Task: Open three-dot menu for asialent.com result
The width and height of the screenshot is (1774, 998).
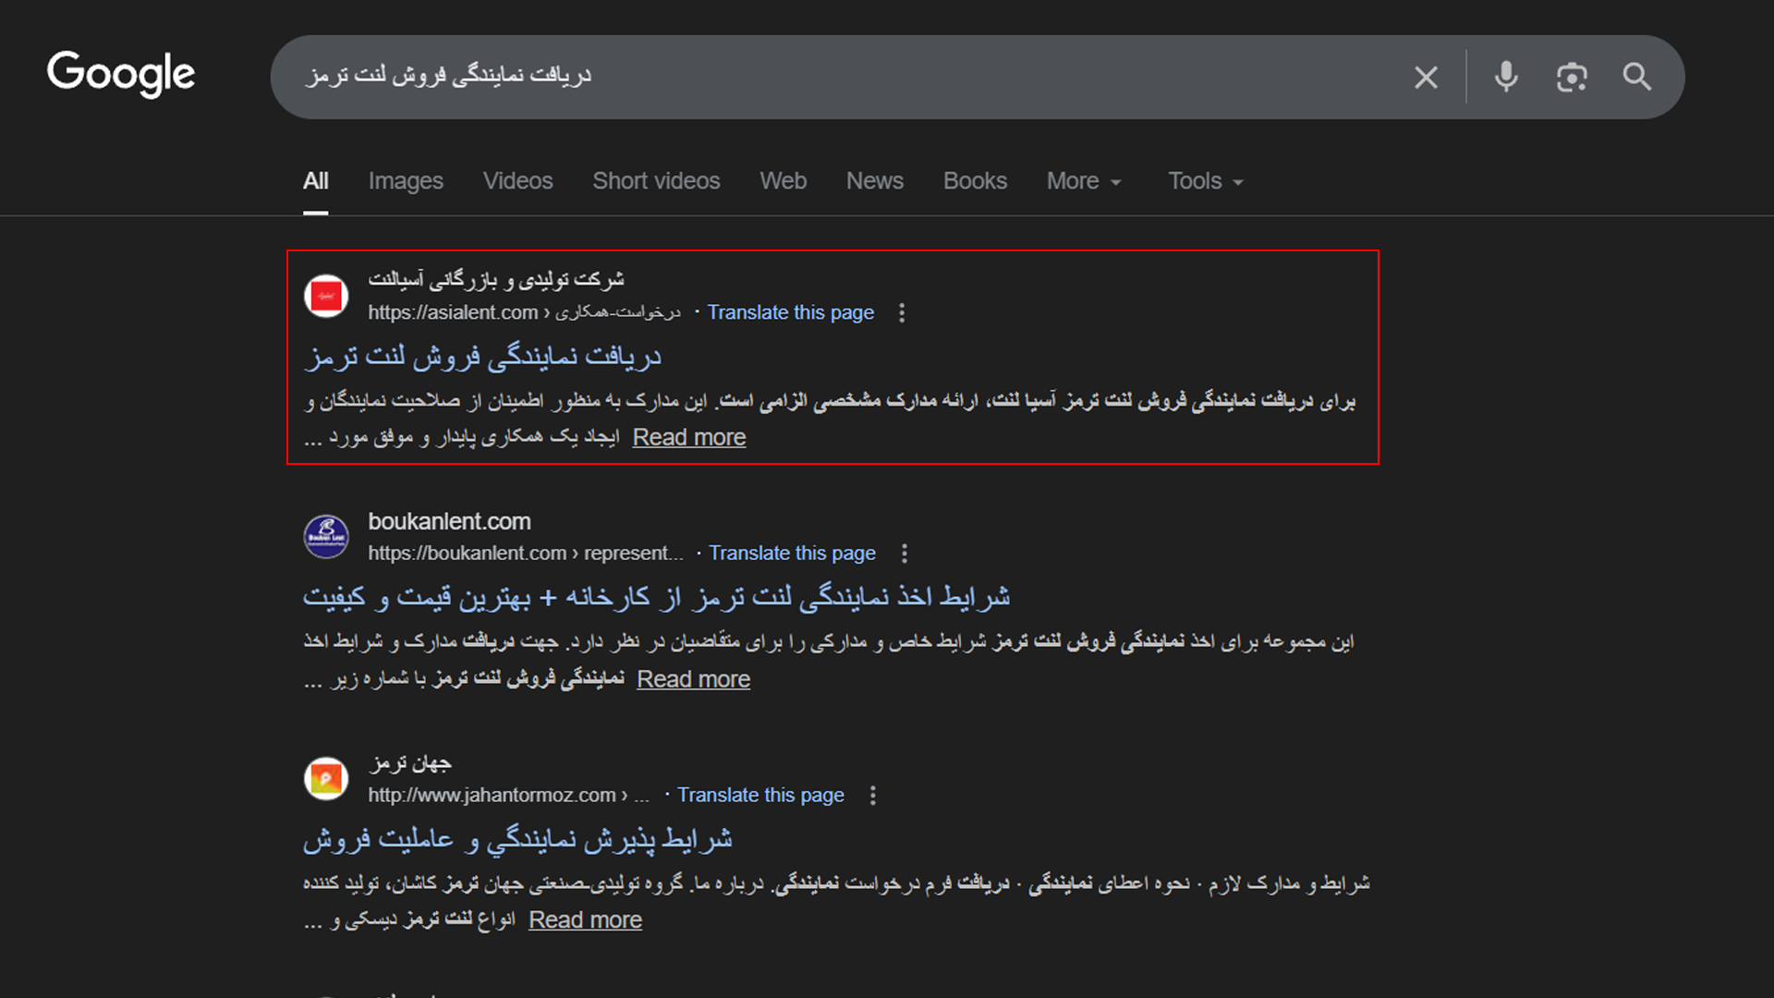Action: (902, 313)
